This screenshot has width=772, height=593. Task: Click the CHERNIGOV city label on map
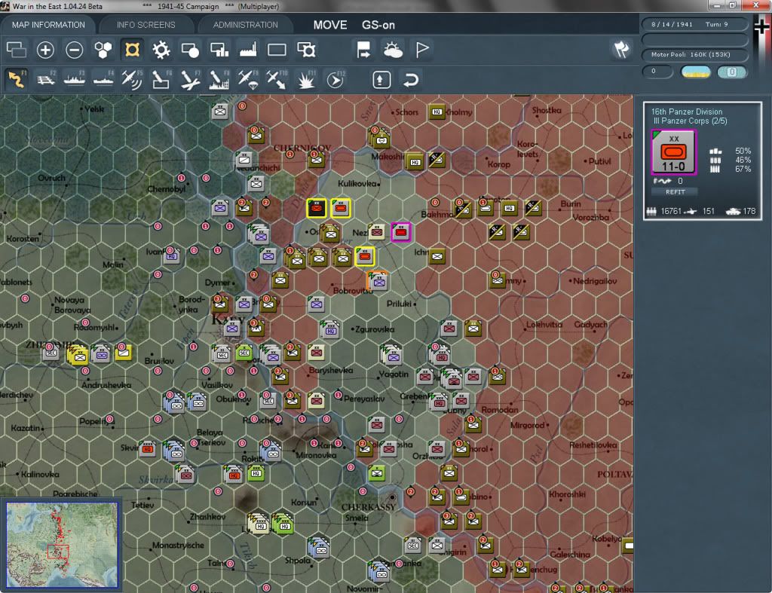coord(302,148)
